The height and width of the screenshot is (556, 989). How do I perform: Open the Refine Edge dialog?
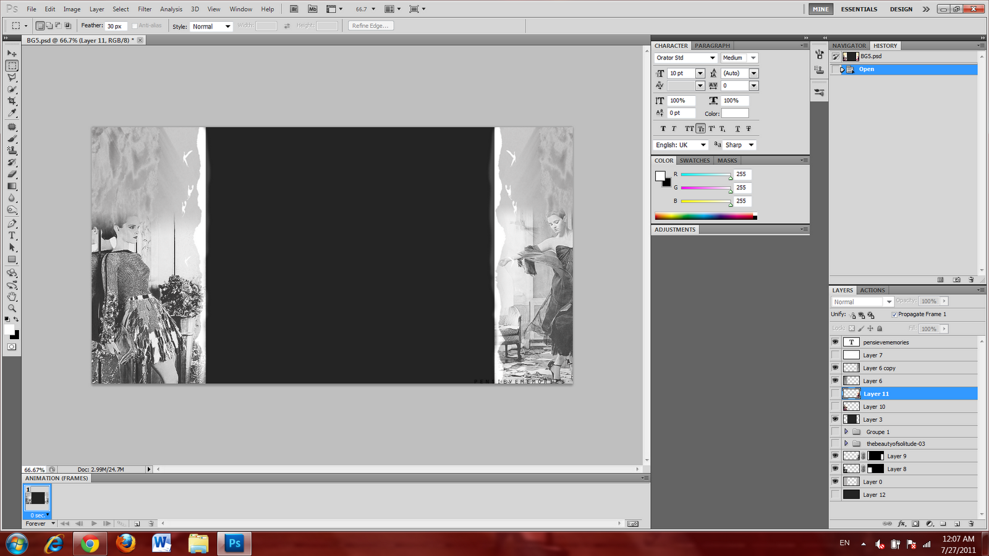click(370, 25)
